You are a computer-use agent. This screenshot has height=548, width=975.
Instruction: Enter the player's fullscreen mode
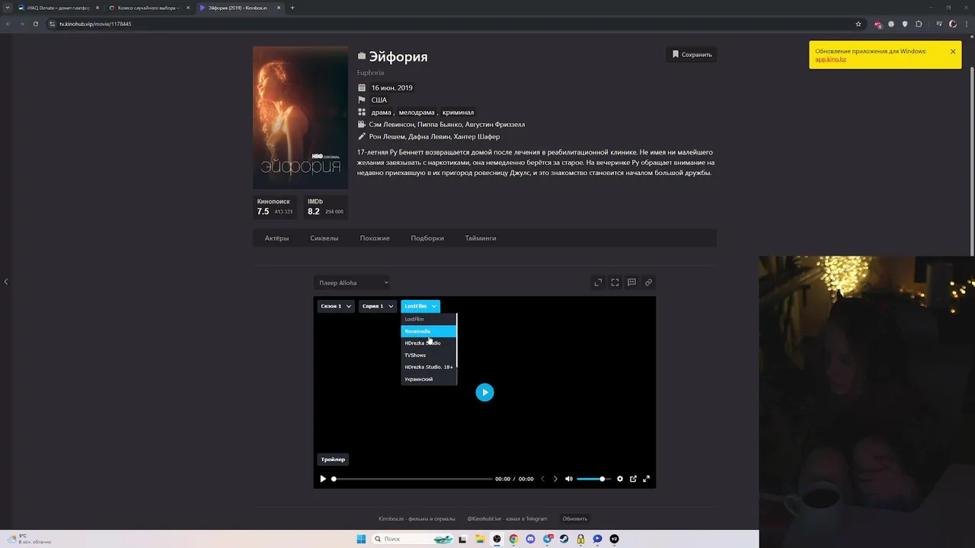coord(647,479)
